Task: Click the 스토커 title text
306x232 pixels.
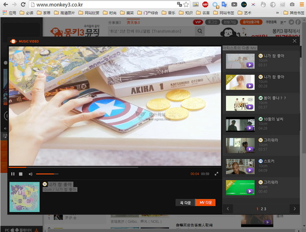Action: [x=269, y=161]
